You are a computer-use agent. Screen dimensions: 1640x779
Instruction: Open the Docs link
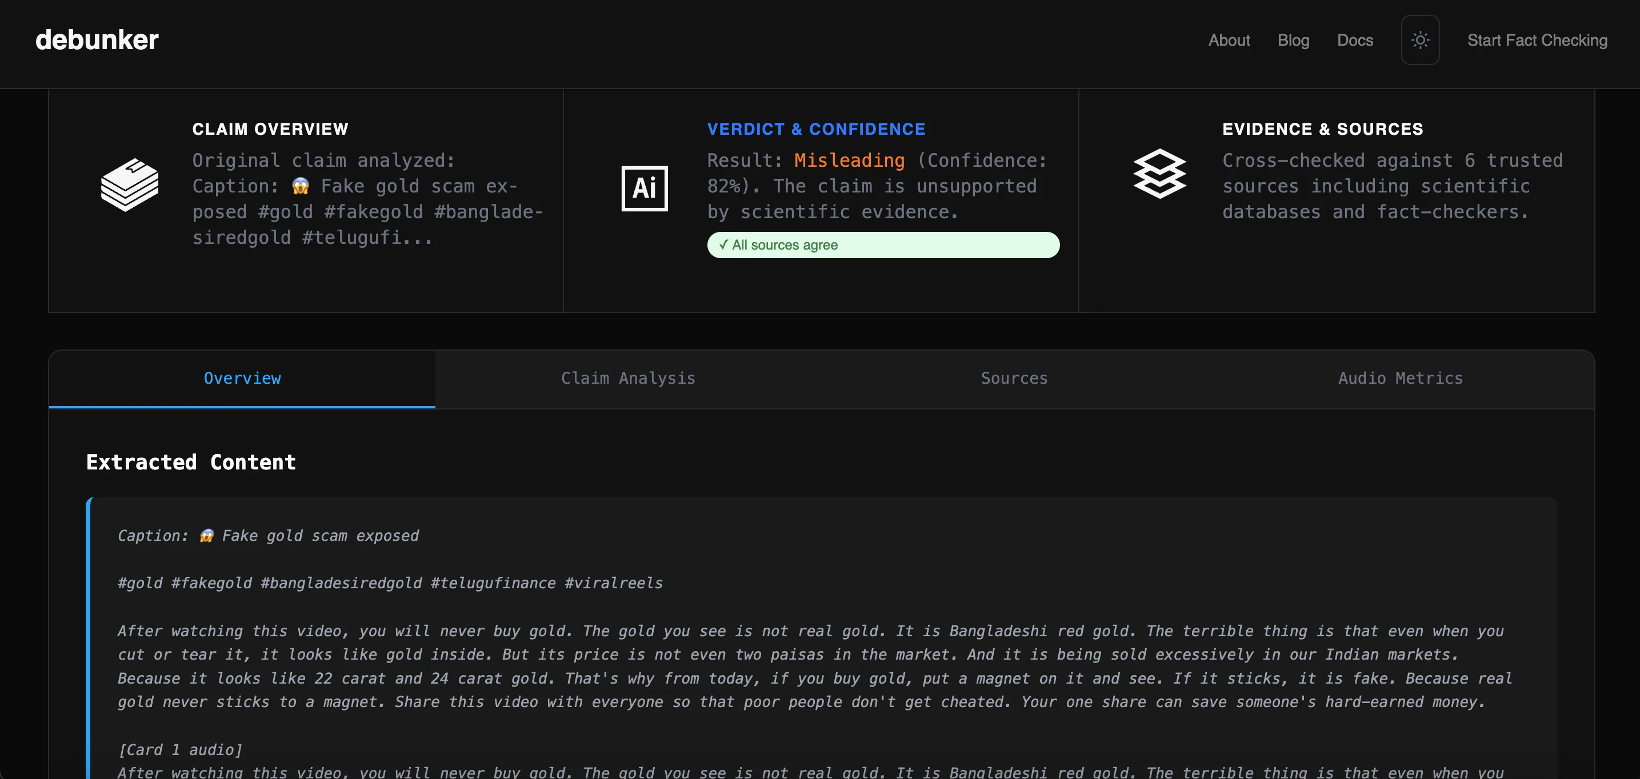point(1355,40)
